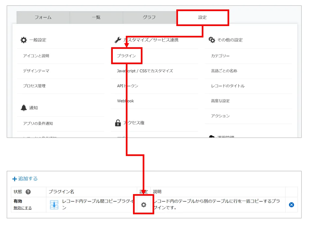Click the wrench icon for カスタマイズ/サービス連携

[118, 40]
